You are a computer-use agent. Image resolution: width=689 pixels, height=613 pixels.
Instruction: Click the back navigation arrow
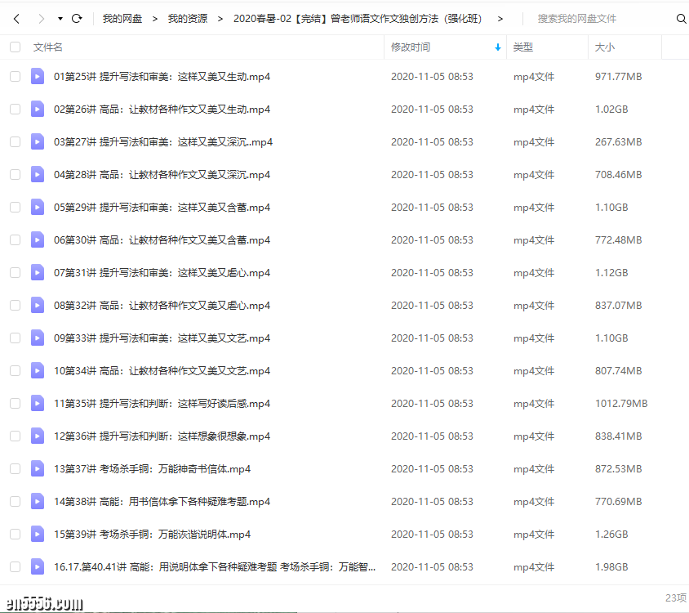(18, 18)
